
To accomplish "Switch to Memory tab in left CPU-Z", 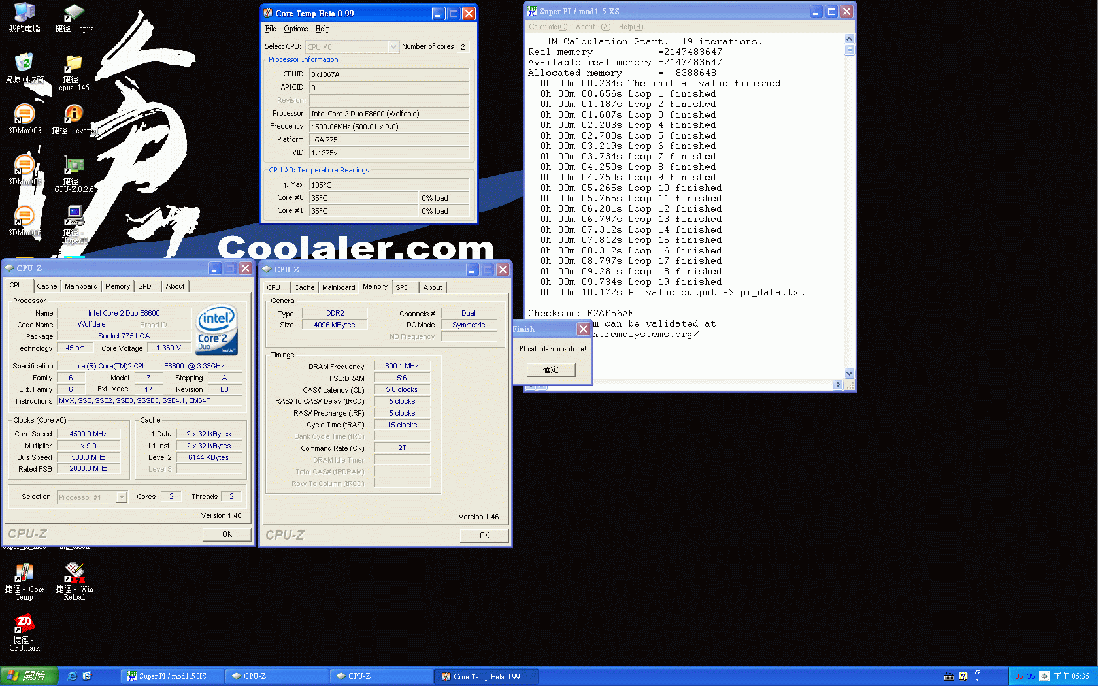I will pyautogui.click(x=118, y=286).
